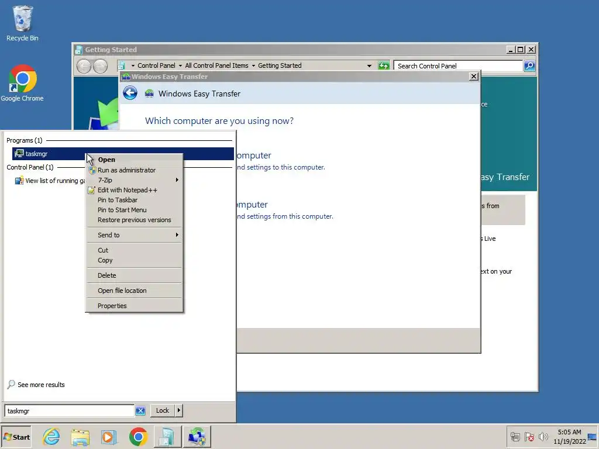Switch to Getting Started taskbar button
This screenshot has height=449, width=599.
167,437
